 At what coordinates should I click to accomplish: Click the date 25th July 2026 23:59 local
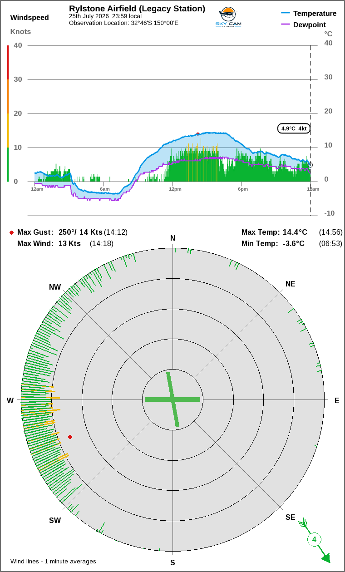105,16
